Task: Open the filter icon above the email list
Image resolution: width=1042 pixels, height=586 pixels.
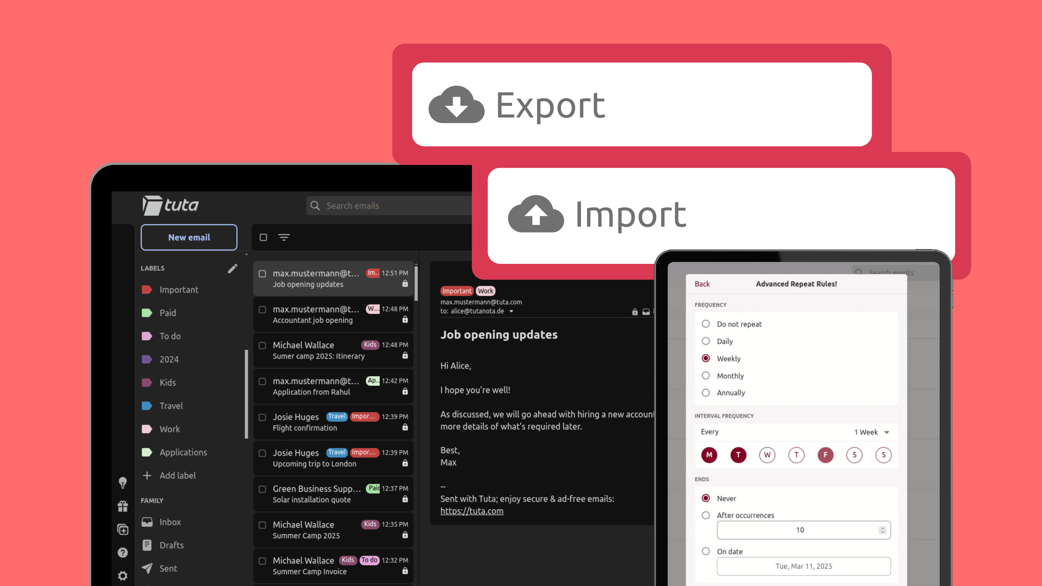Action: click(x=285, y=238)
